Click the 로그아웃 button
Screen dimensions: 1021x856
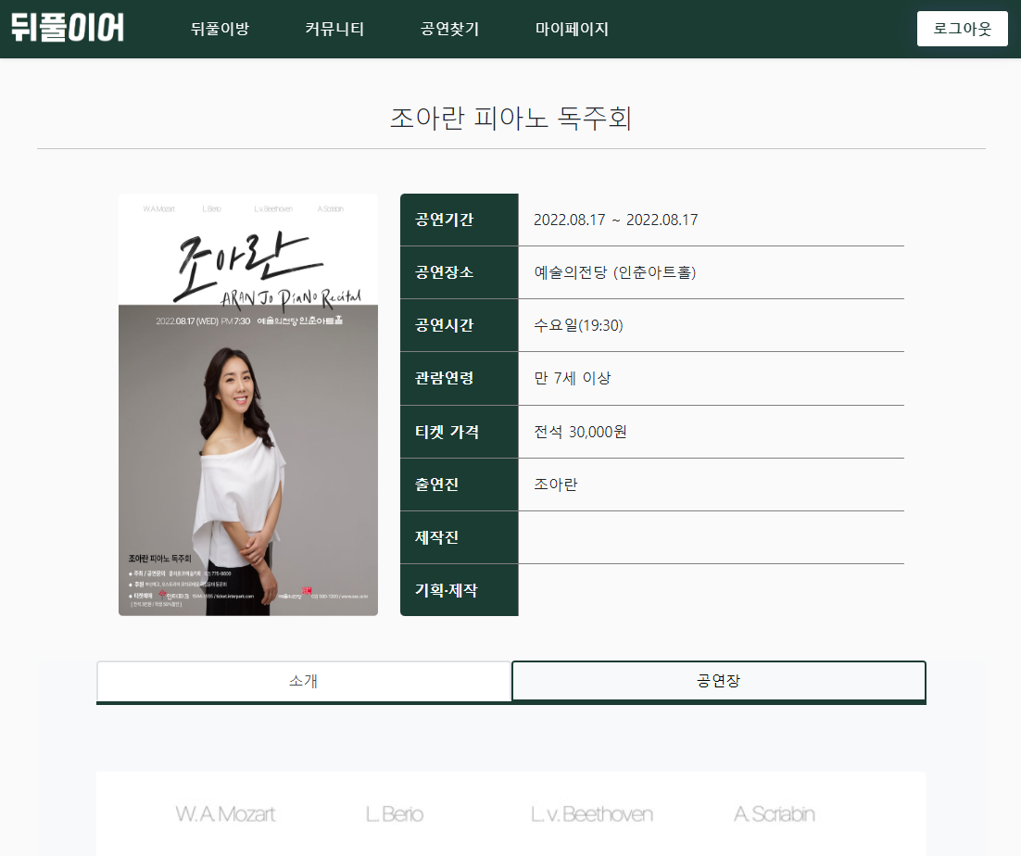[963, 29]
